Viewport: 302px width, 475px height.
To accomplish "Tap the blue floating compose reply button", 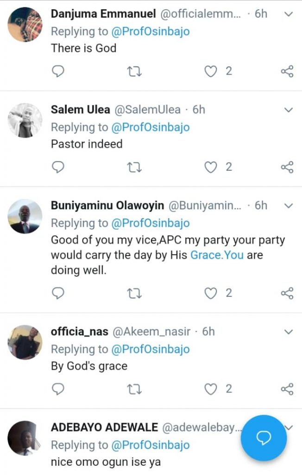I will coord(264,438).
